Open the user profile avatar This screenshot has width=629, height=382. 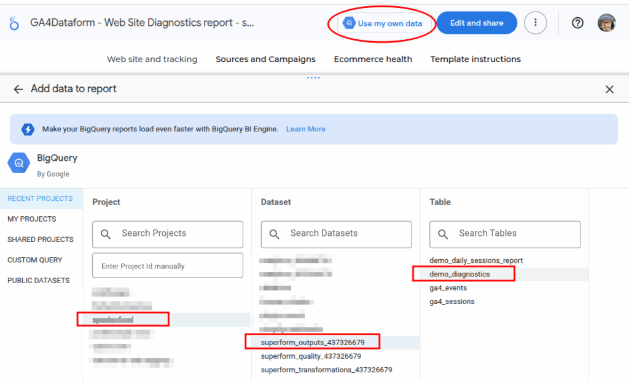pos(607,23)
